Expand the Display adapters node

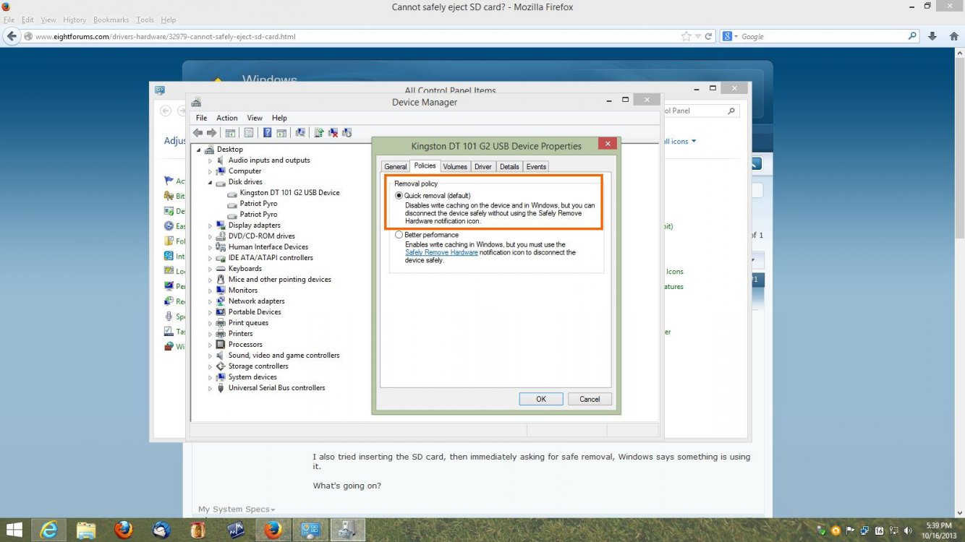pos(211,225)
